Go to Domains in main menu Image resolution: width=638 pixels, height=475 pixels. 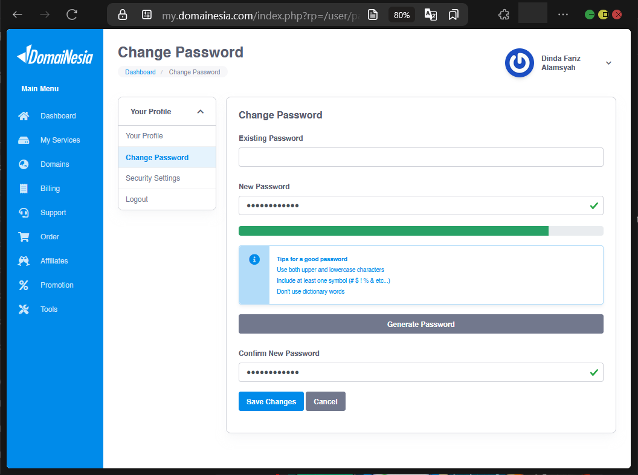[x=55, y=164]
